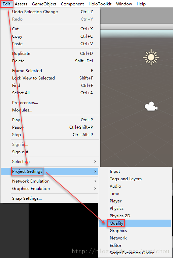The image size is (173, 258).
Task: Open Snap Settings...
Action: click(50, 198)
